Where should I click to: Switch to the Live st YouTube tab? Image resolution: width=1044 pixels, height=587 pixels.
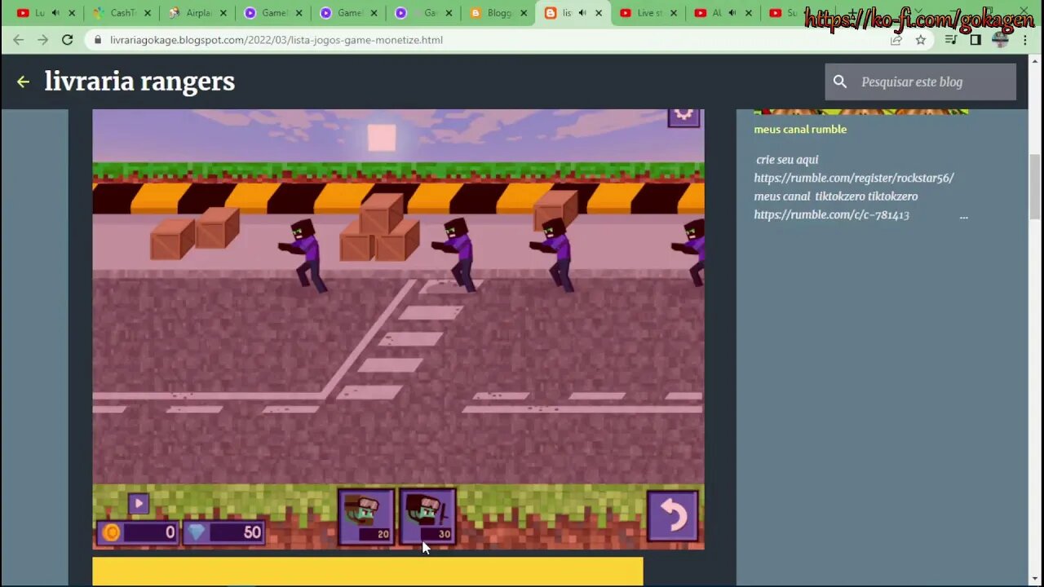coord(649,13)
